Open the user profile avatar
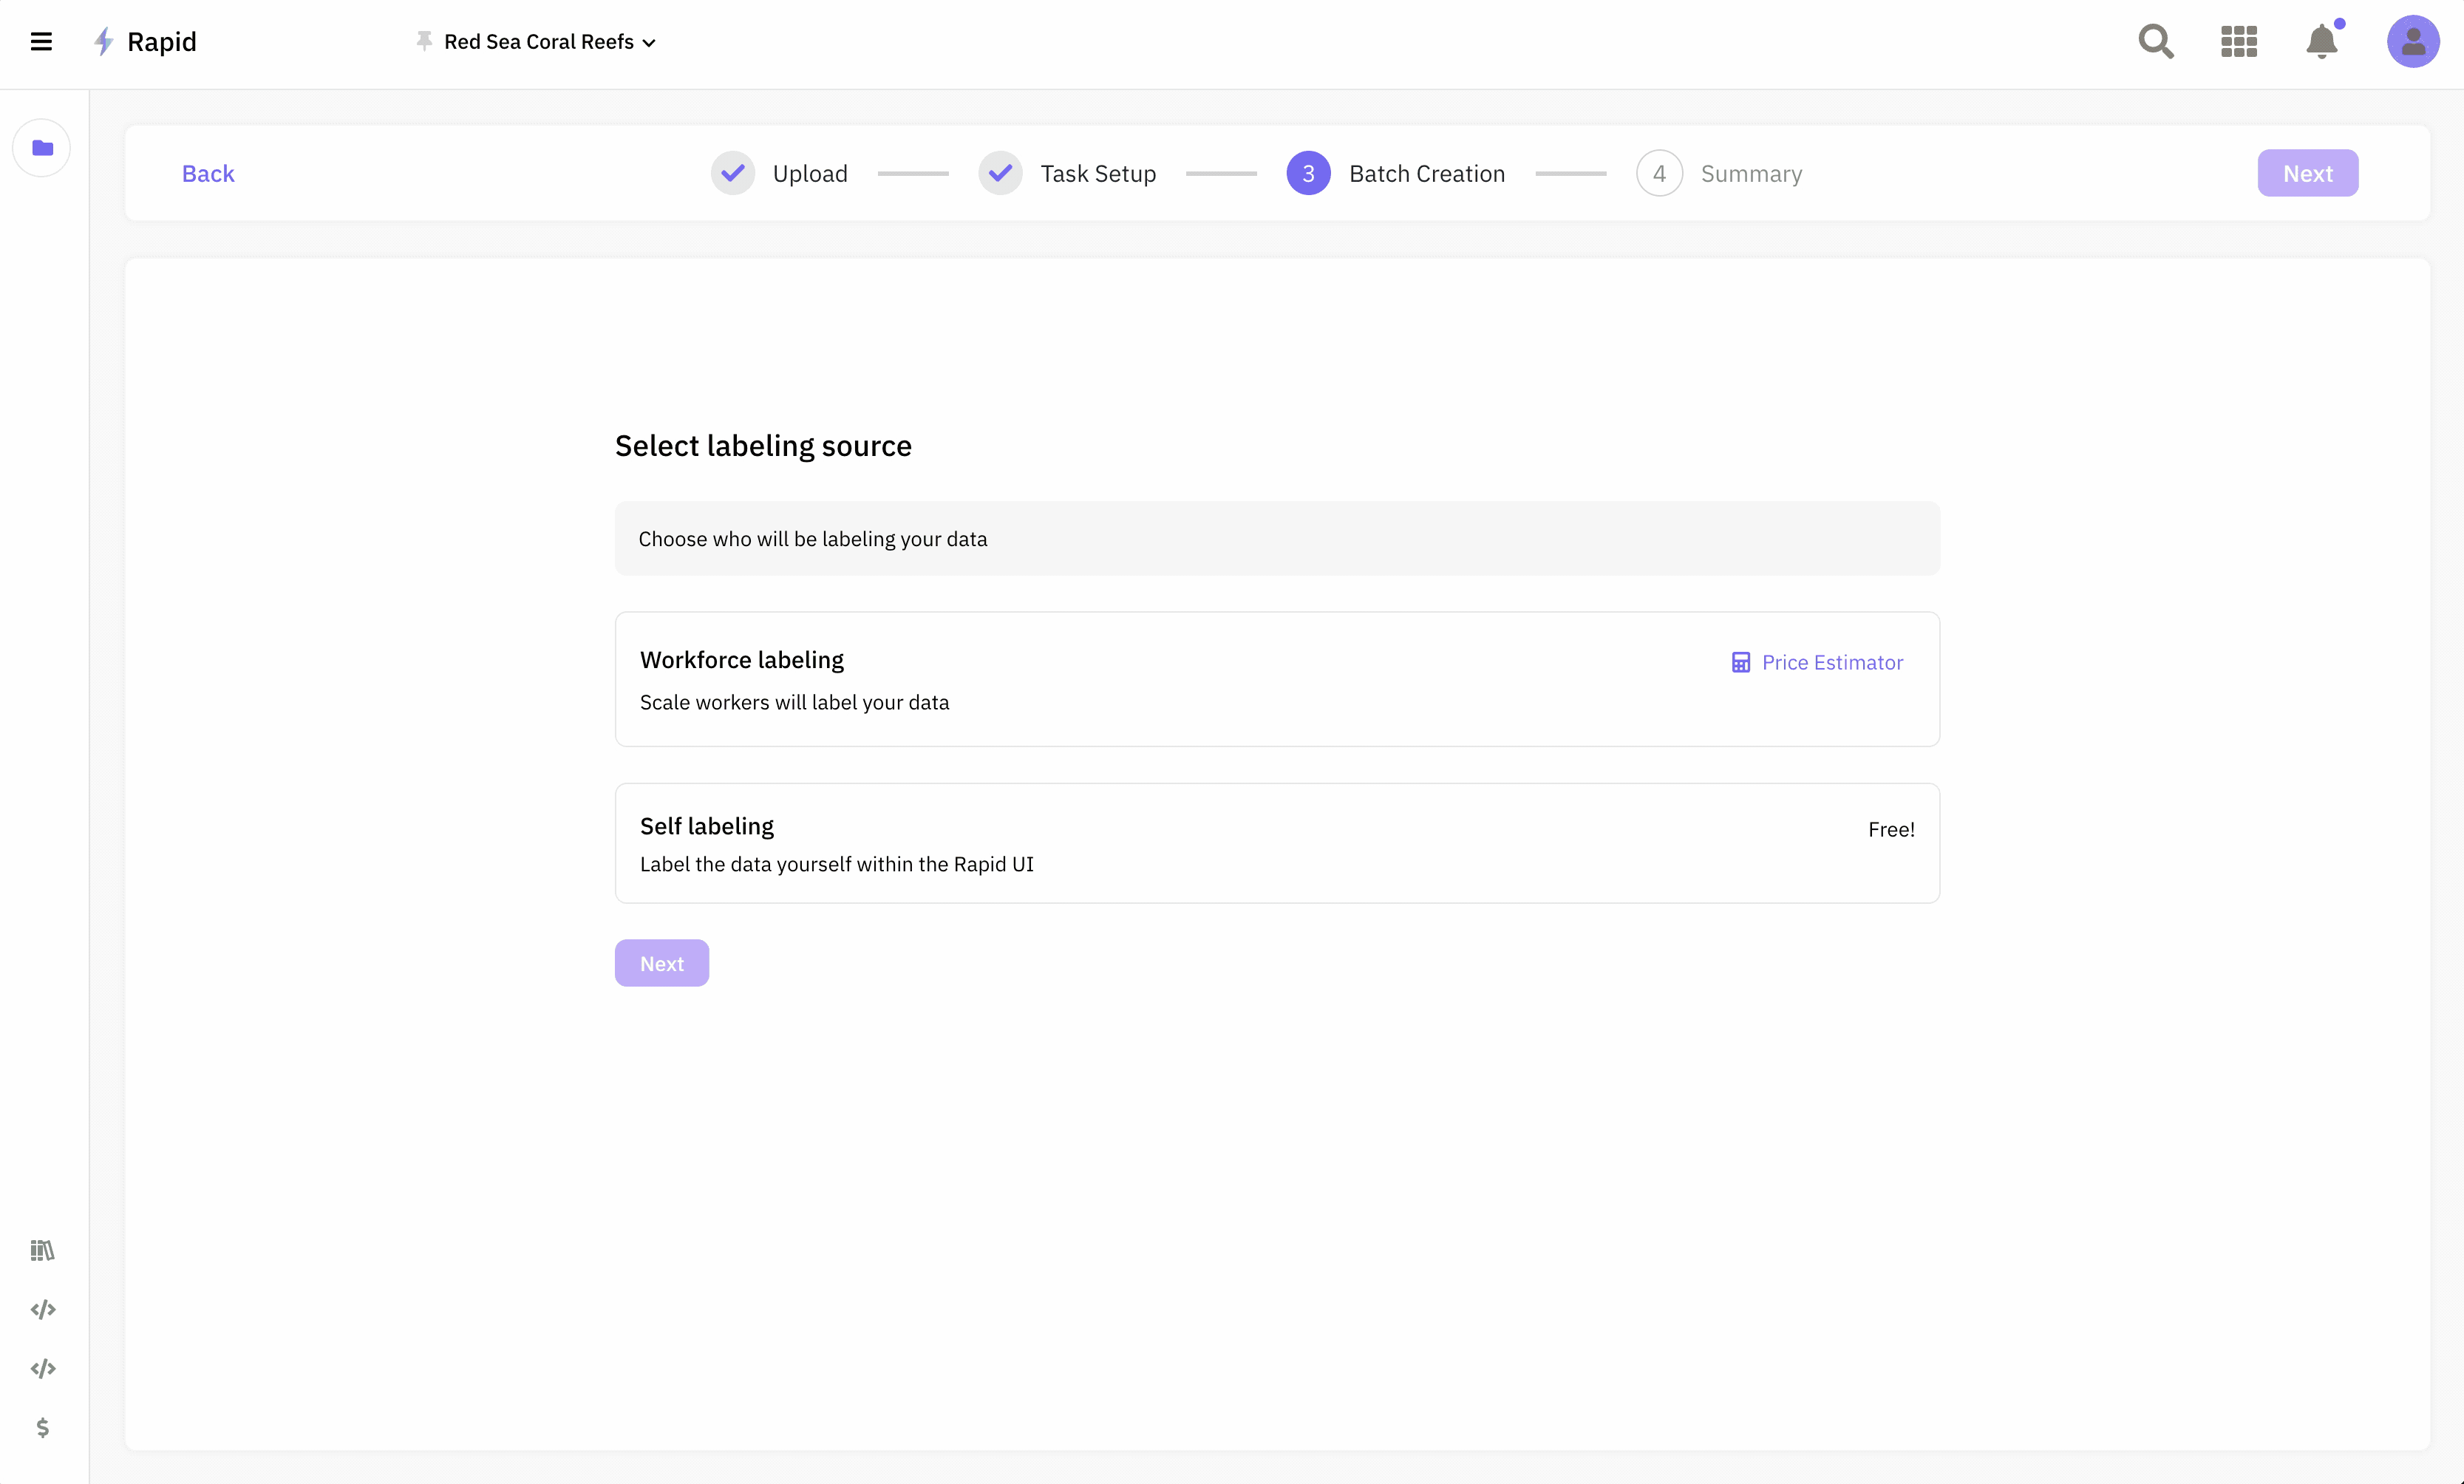The height and width of the screenshot is (1484, 2464). click(2412, 42)
